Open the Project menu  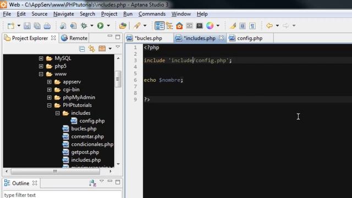pyautogui.click(x=109, y=14)
